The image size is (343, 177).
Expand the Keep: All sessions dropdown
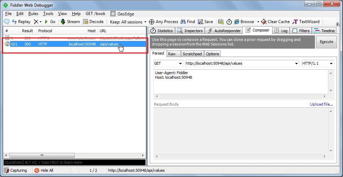pyautogui.click(x=128, y=22)
